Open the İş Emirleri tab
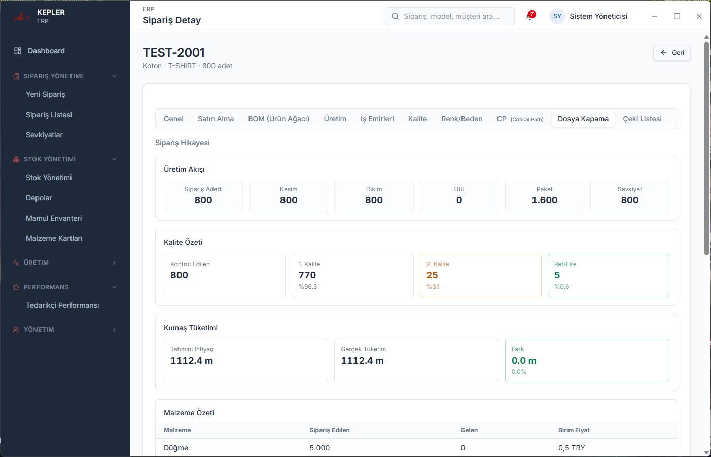The image size is (711, 457). 377,119
